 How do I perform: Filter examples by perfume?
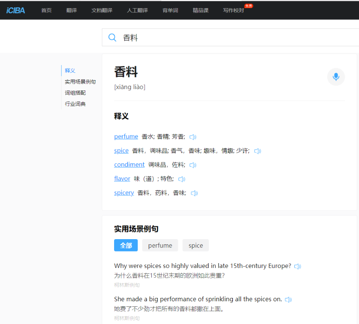(x=160, y=246)
